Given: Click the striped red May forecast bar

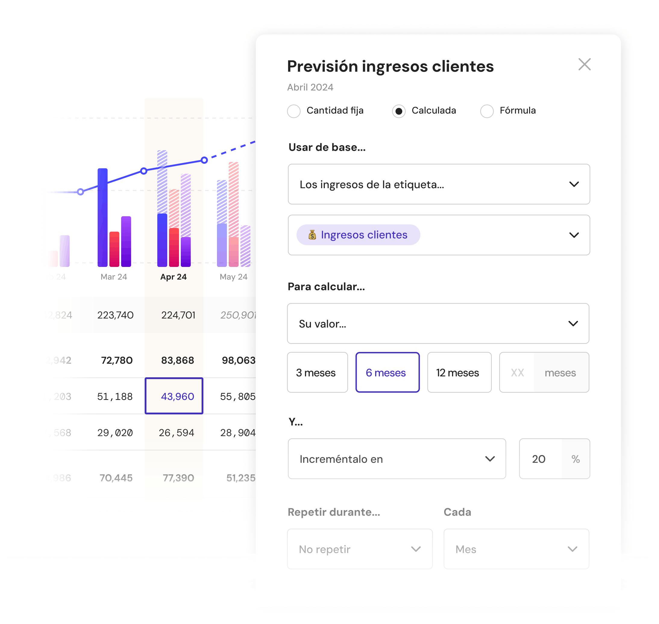Looking at the screenshot, I should [233, 200].
